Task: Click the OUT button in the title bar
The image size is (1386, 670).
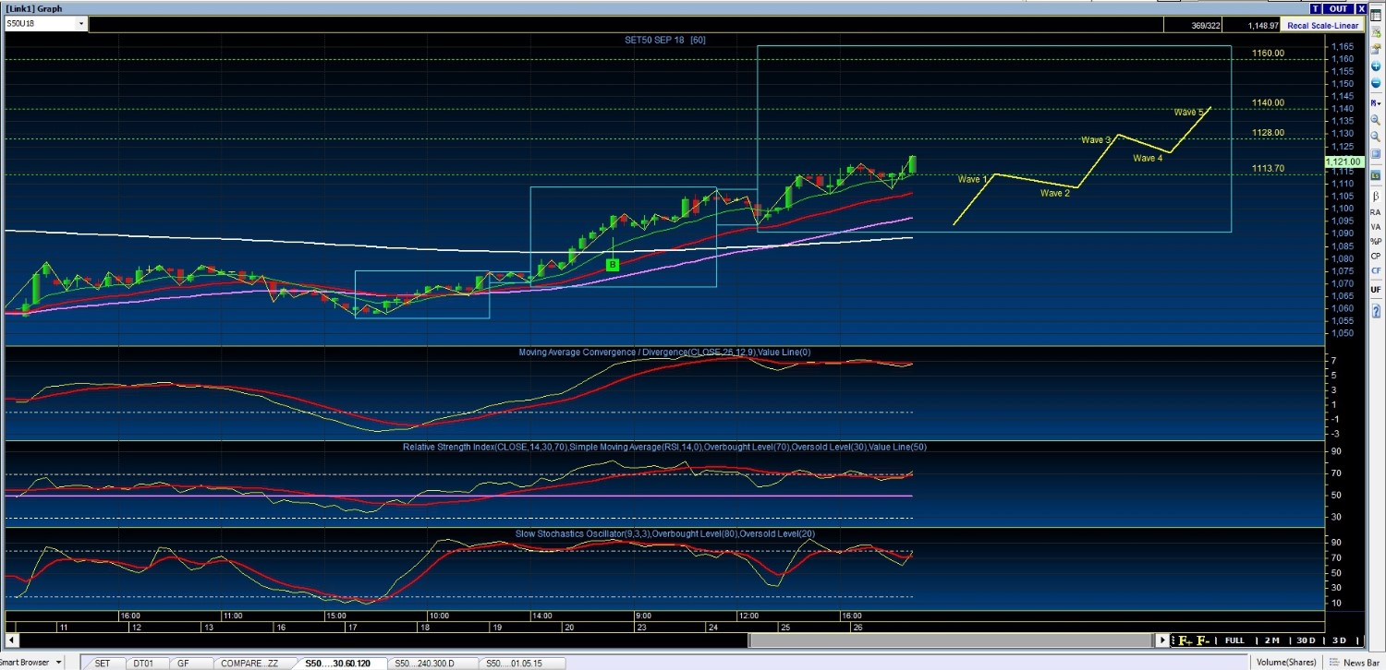Action: point(1338,8)
